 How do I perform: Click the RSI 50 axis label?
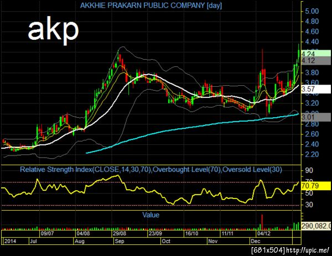click(x=309, y=193)
